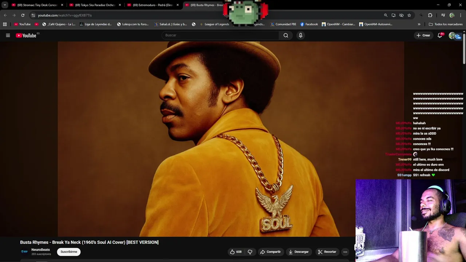Open the League of Legends bookmark

coord(214,24)
